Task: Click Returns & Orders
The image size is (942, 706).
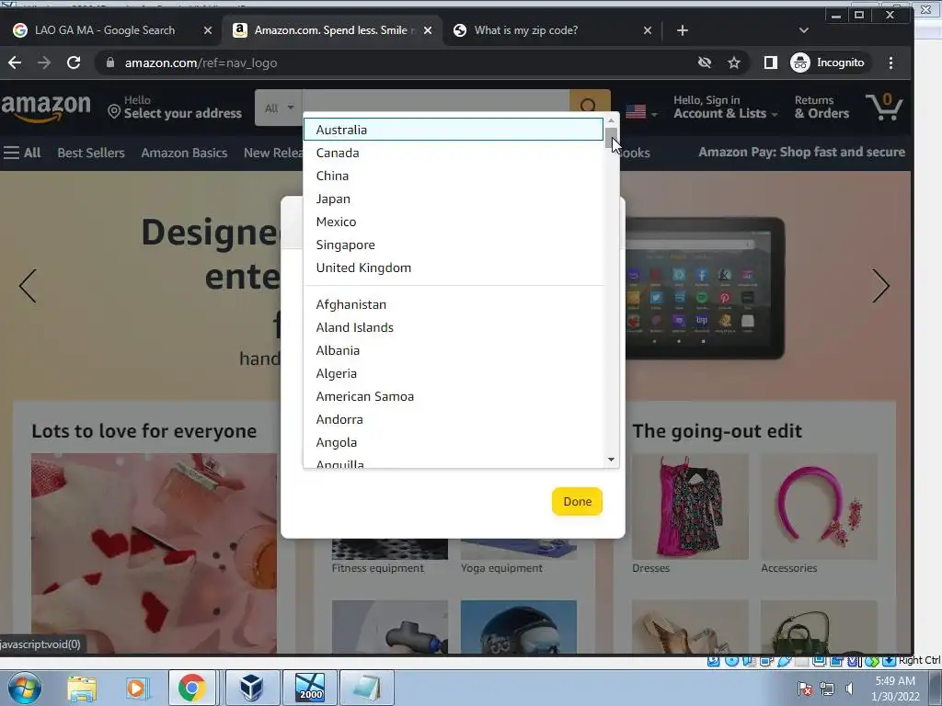Action: tap(821, 108)
